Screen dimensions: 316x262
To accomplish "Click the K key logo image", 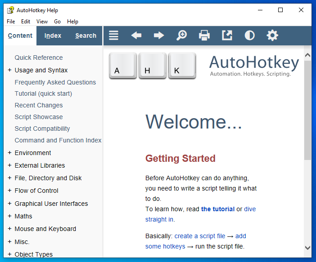I will pyautogui.click(x=182, y=66).
